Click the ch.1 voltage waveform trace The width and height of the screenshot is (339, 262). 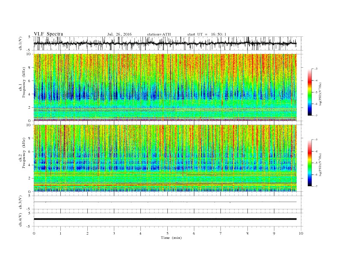coord(165,43)
